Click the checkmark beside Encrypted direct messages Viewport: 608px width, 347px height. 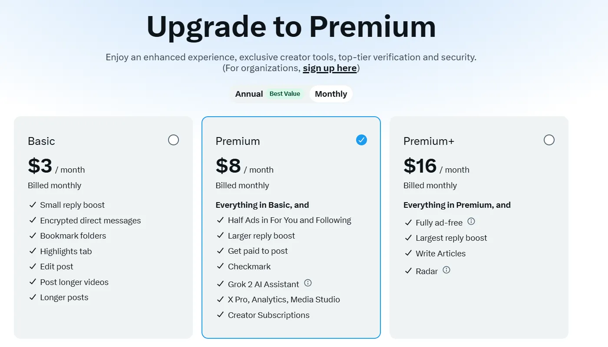click(x=32, y=220)
